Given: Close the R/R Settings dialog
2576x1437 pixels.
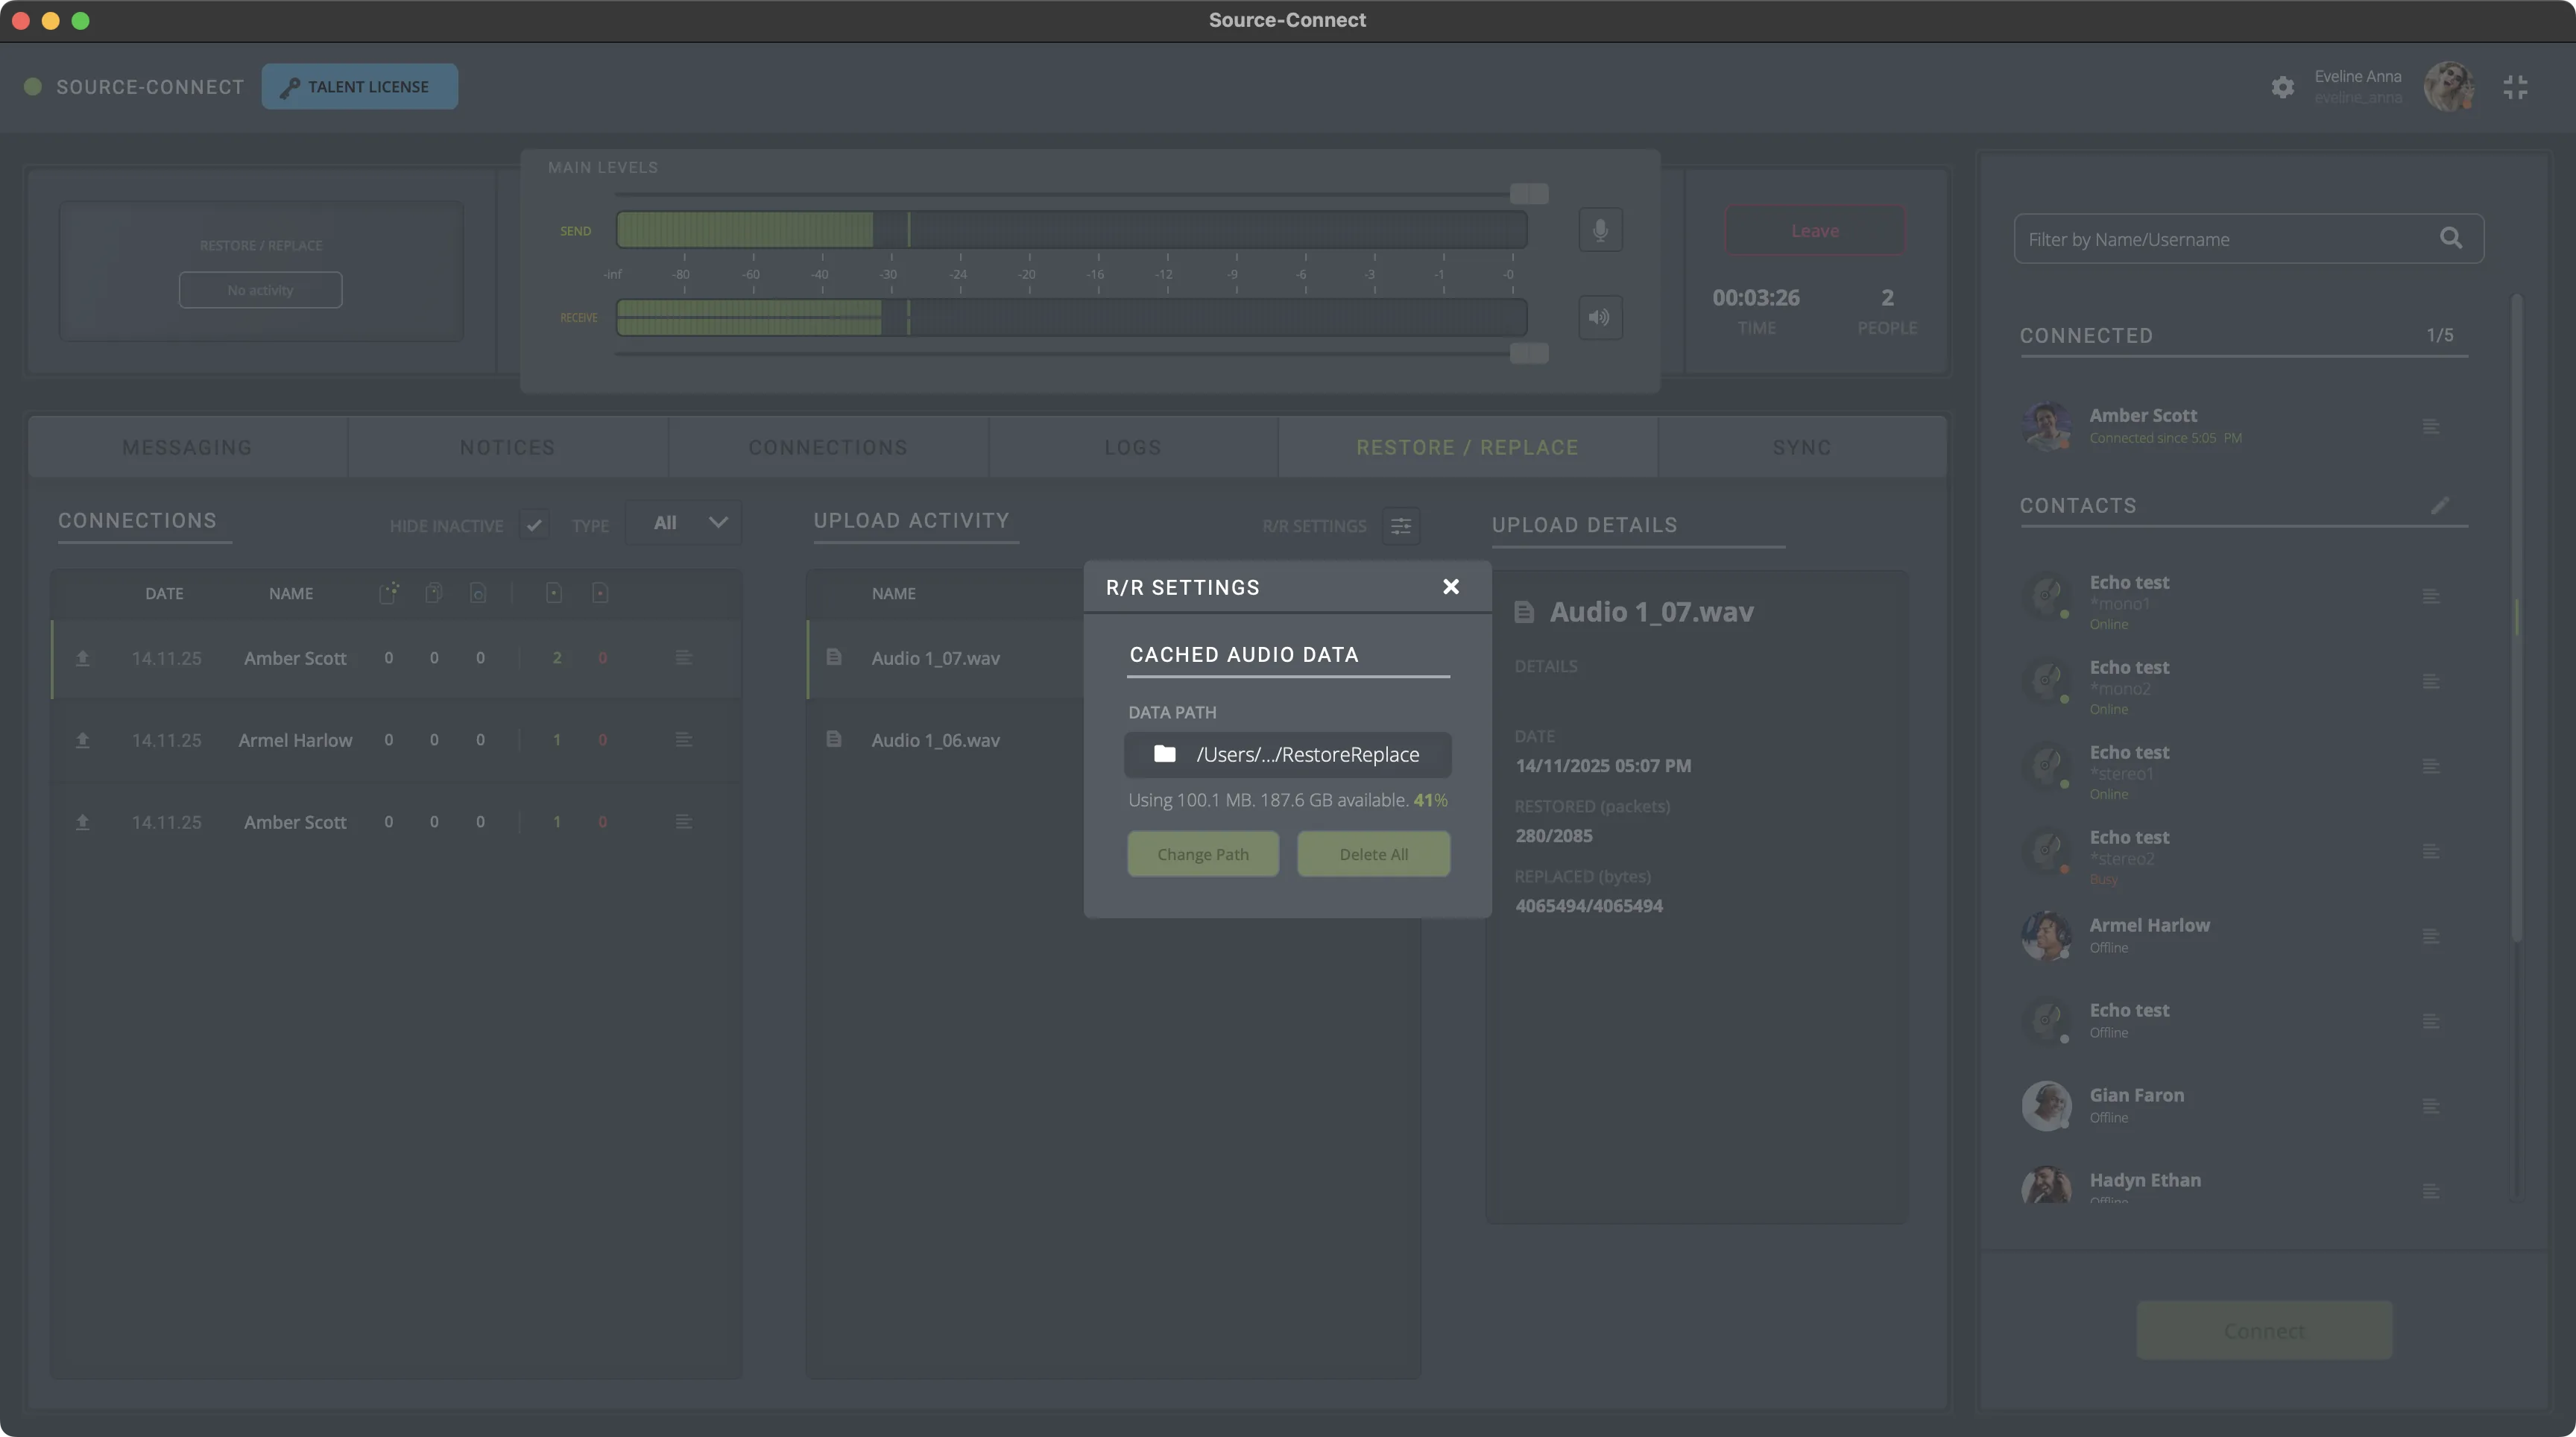Looking at the screenshot, I should pos(1451,587).
